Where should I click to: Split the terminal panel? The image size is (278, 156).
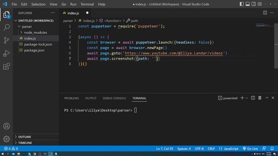click(x=253, y=98)
